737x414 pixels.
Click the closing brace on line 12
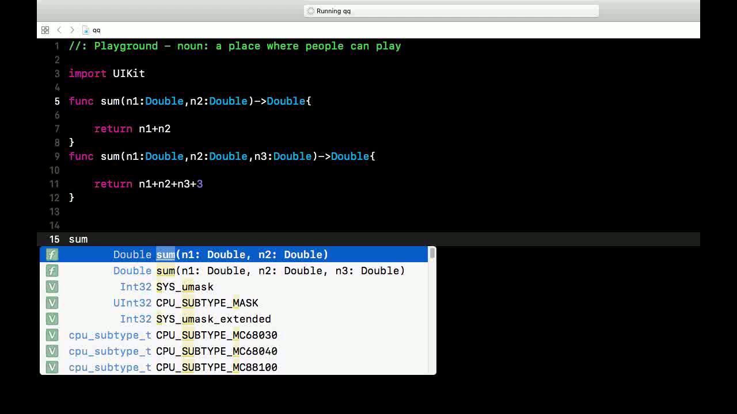tap(71, 198)
